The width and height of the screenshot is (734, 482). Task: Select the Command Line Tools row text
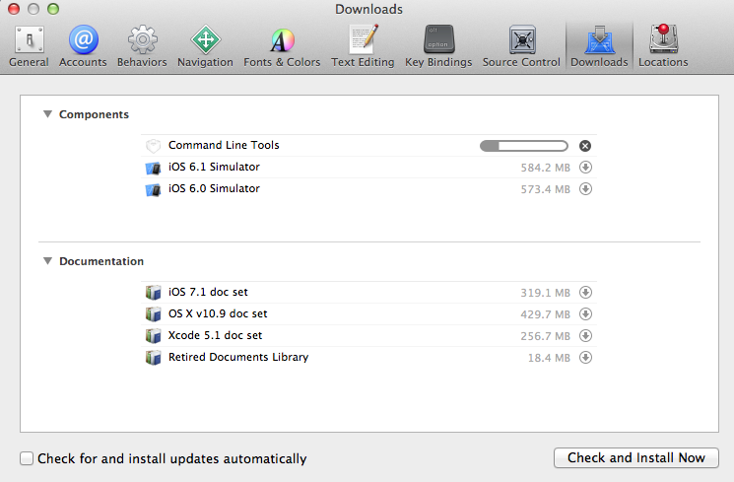224,145
